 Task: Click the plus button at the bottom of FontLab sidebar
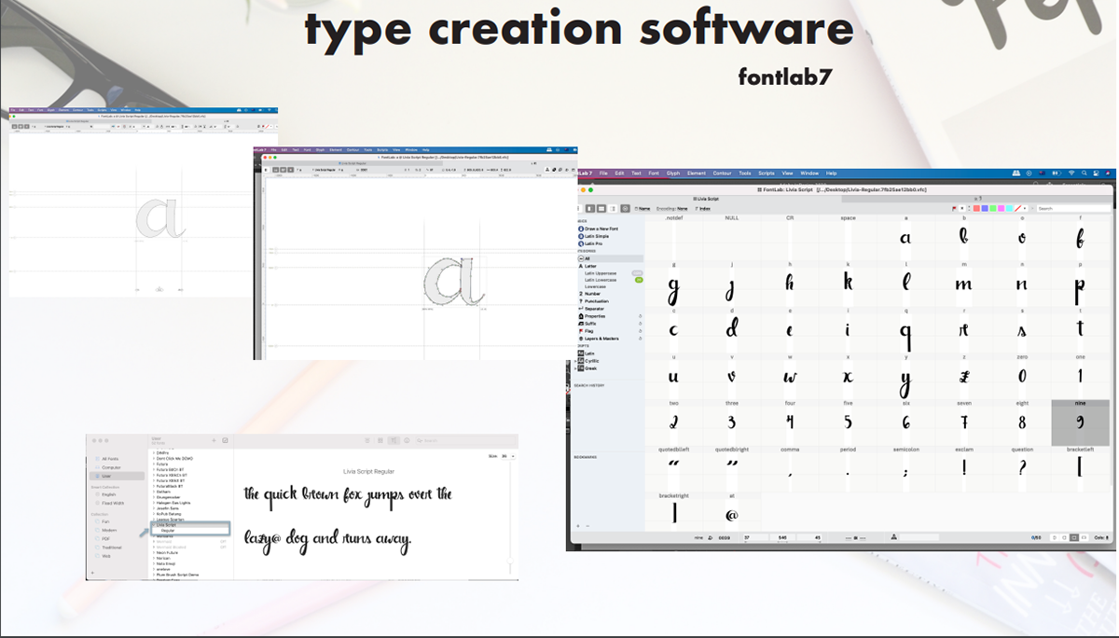pos(577,526)
